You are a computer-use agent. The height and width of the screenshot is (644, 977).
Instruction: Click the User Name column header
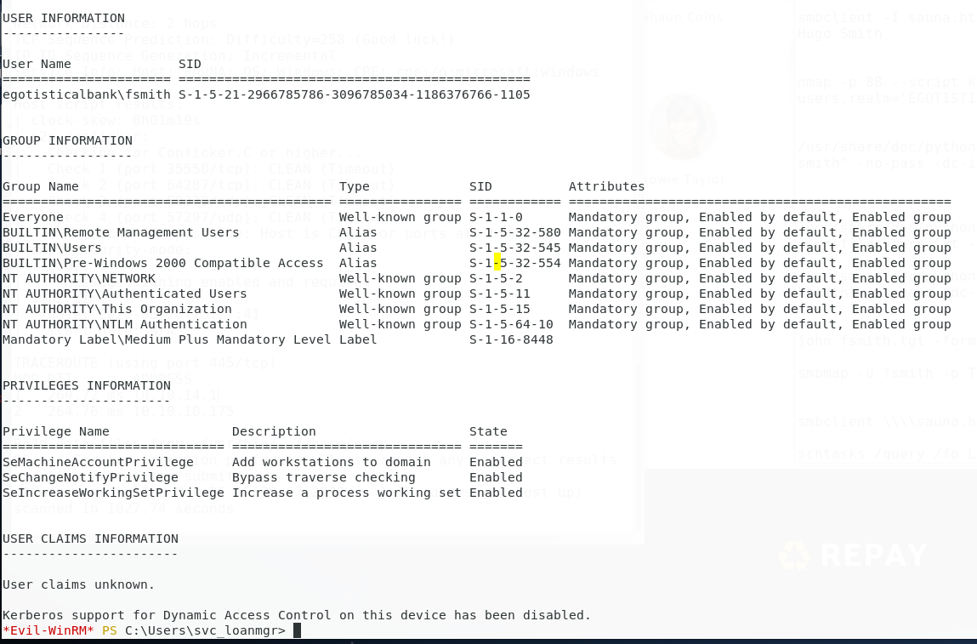tap(37, 64)
